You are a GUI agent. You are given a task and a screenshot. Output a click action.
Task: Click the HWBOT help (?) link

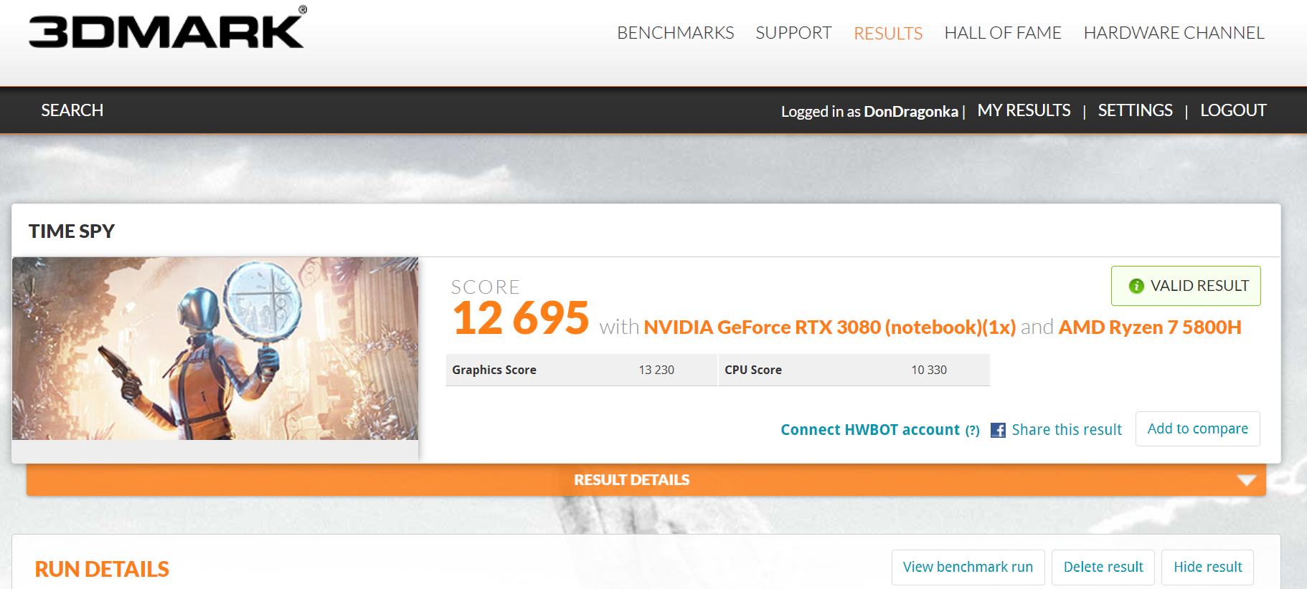(972, 431)
